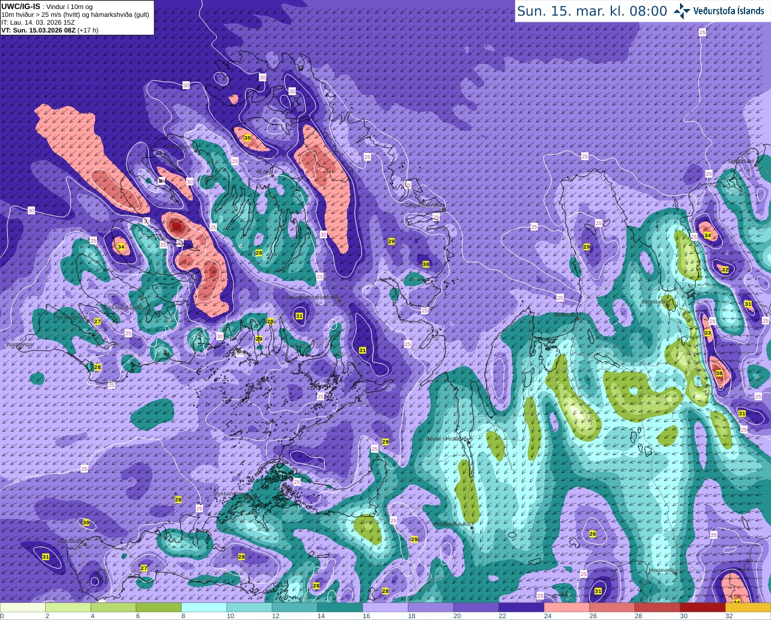Screen dimensions: 771x620
Task: Click the Steingrímsfjarðarheiði station label
Action: pyautogui.click(x=312, y=297)
